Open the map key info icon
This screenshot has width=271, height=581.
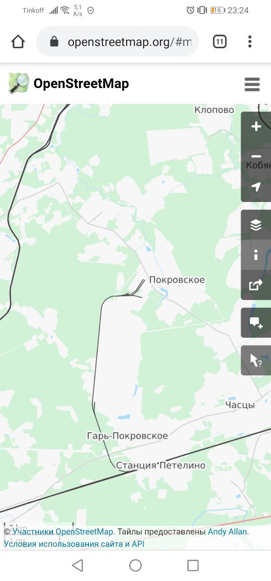(256, 255)
